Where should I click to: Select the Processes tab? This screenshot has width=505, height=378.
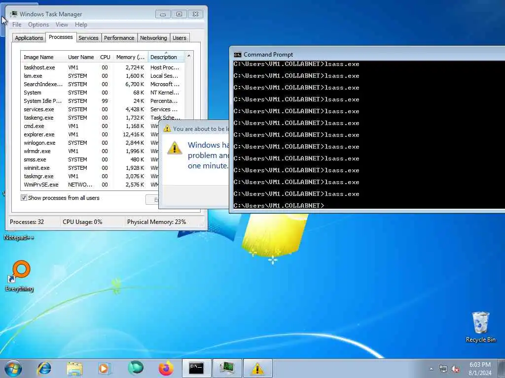61,37
